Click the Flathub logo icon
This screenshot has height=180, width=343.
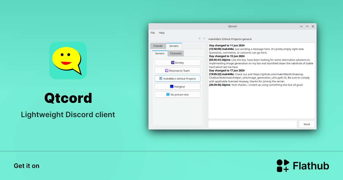point(282,166)
